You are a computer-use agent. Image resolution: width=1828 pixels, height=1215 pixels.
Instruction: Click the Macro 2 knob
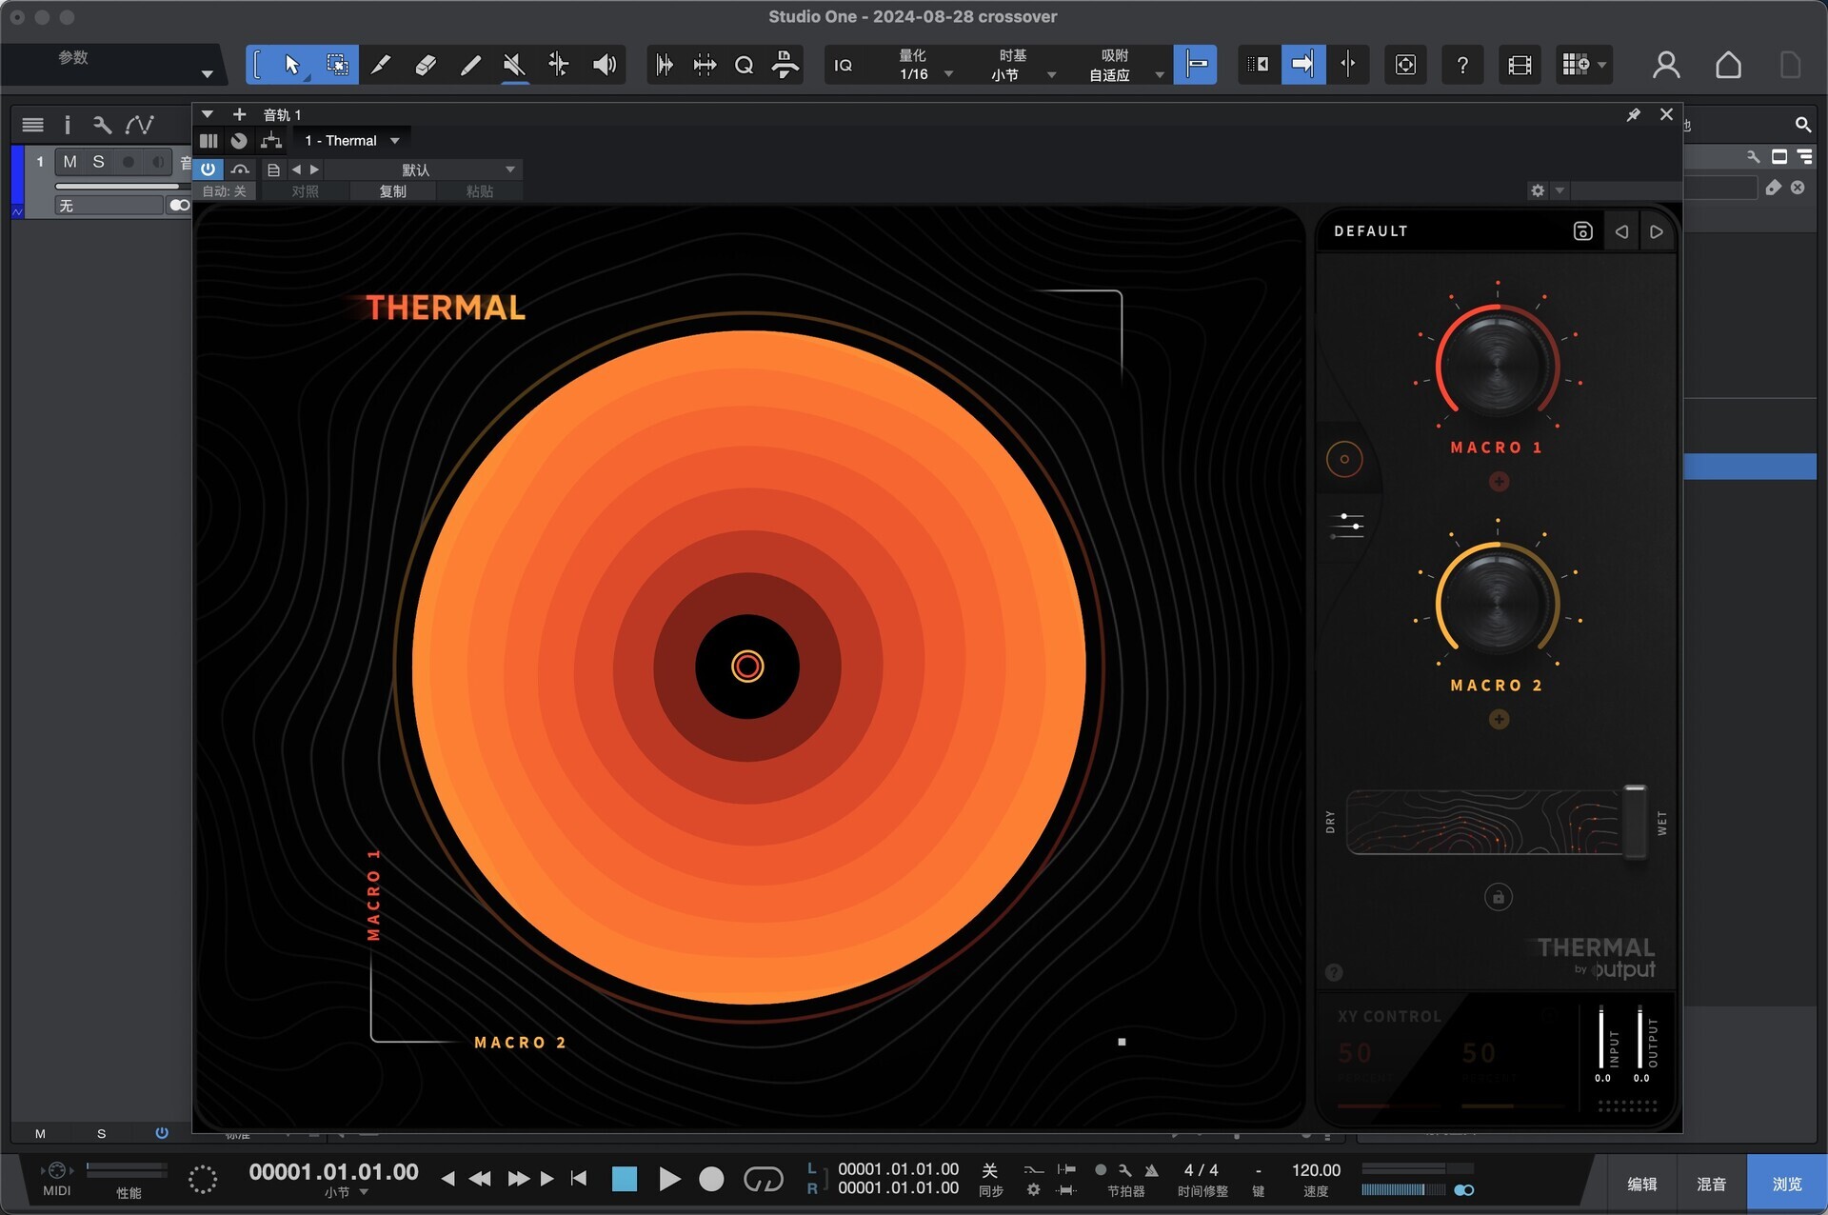pos(1498,603)
